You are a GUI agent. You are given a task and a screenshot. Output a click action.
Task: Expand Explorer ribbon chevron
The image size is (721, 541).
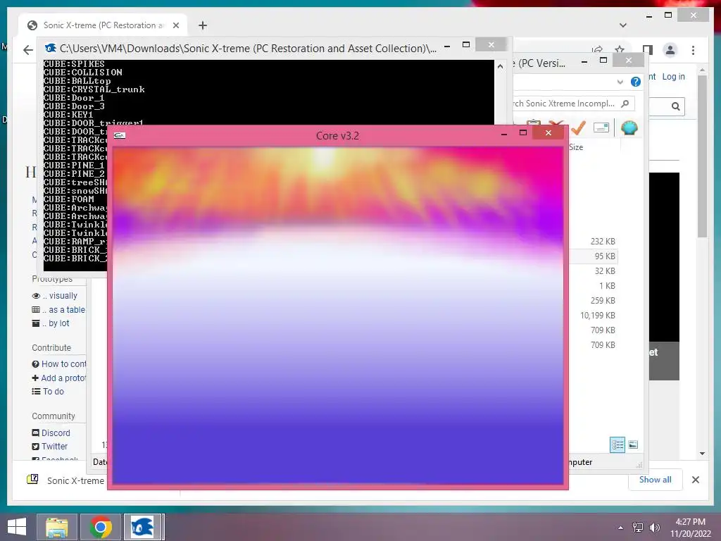tap(620, 82)
